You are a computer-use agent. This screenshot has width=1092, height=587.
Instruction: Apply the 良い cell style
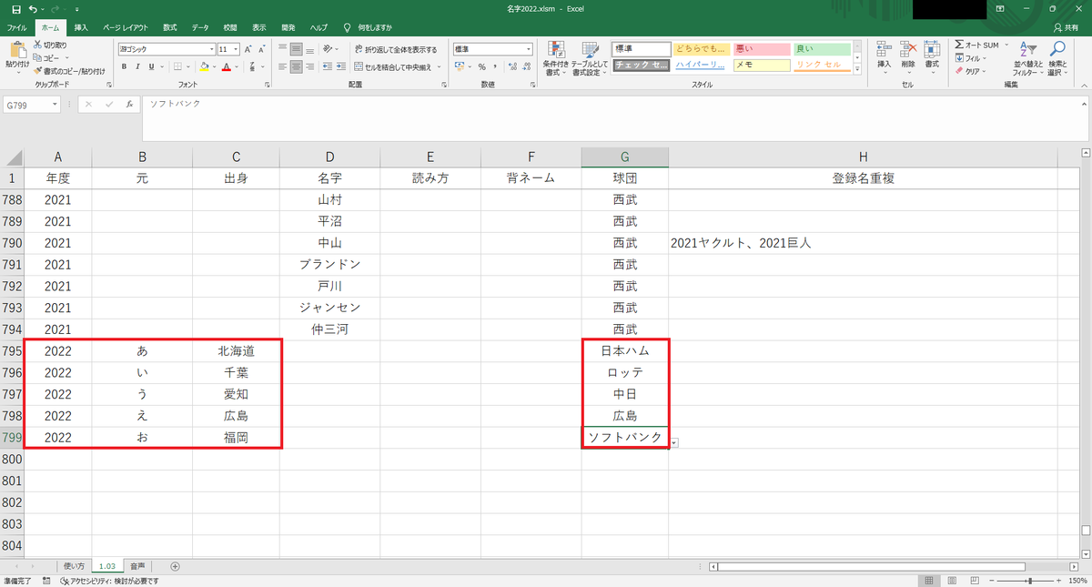tap(822, 48)
